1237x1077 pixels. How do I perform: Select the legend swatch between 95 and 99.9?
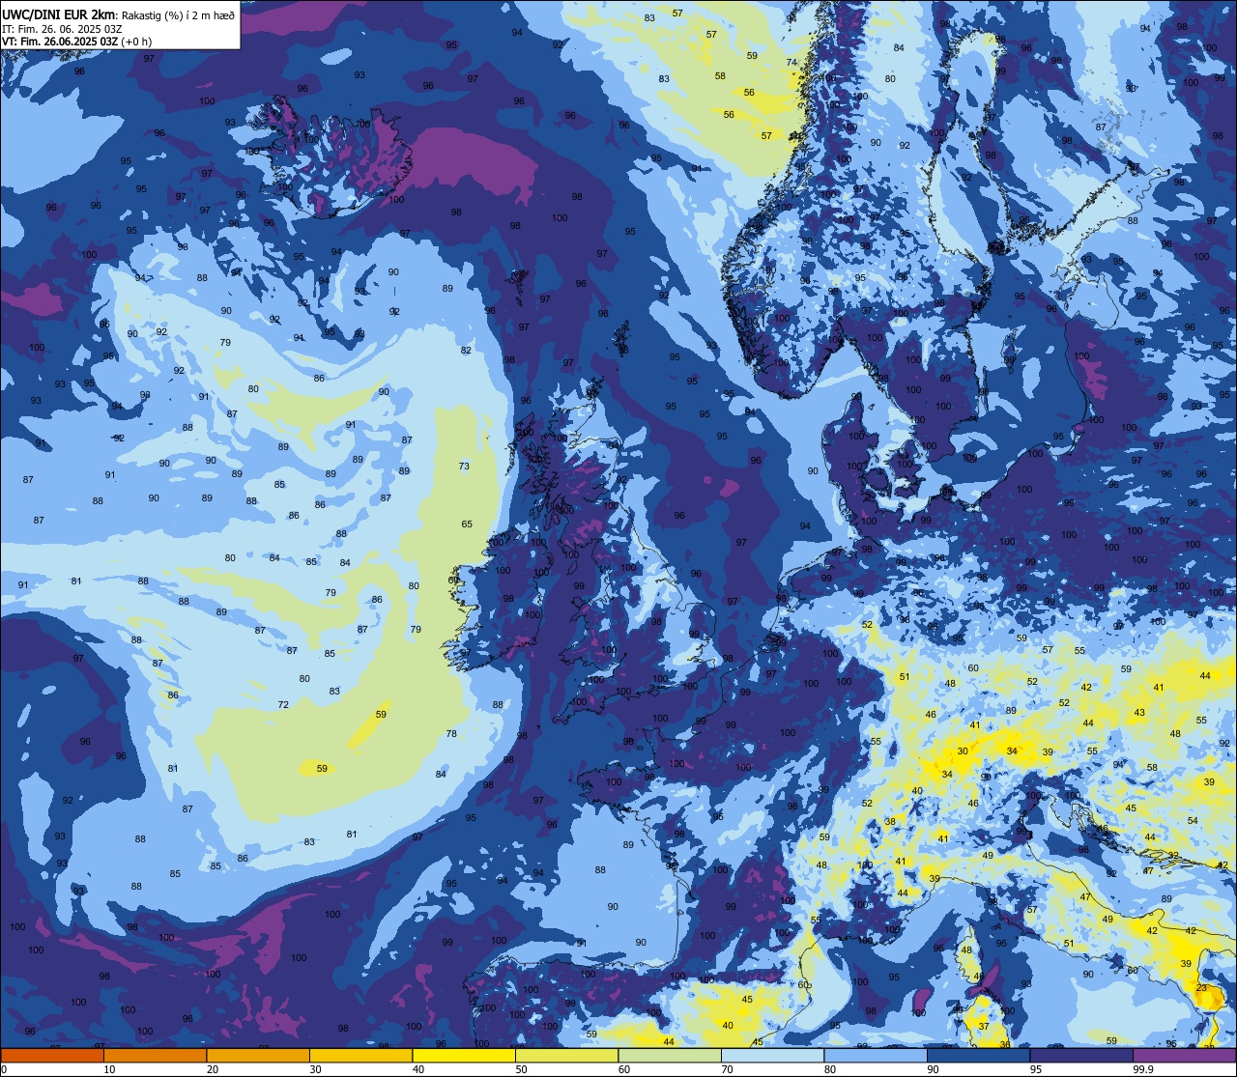pyautogui.click(x=1081, y=1055)
